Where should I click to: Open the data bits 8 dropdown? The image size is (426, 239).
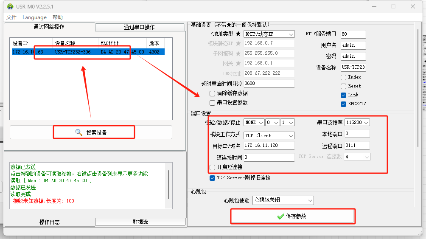click(x=272, y=123)
